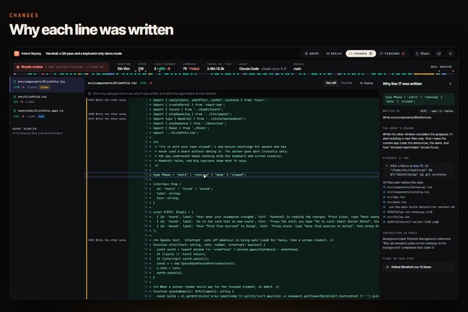The image size is (468, 312).
Task: Click '#201 While the other wind..' annotation
Action: (x=107, y=240)
